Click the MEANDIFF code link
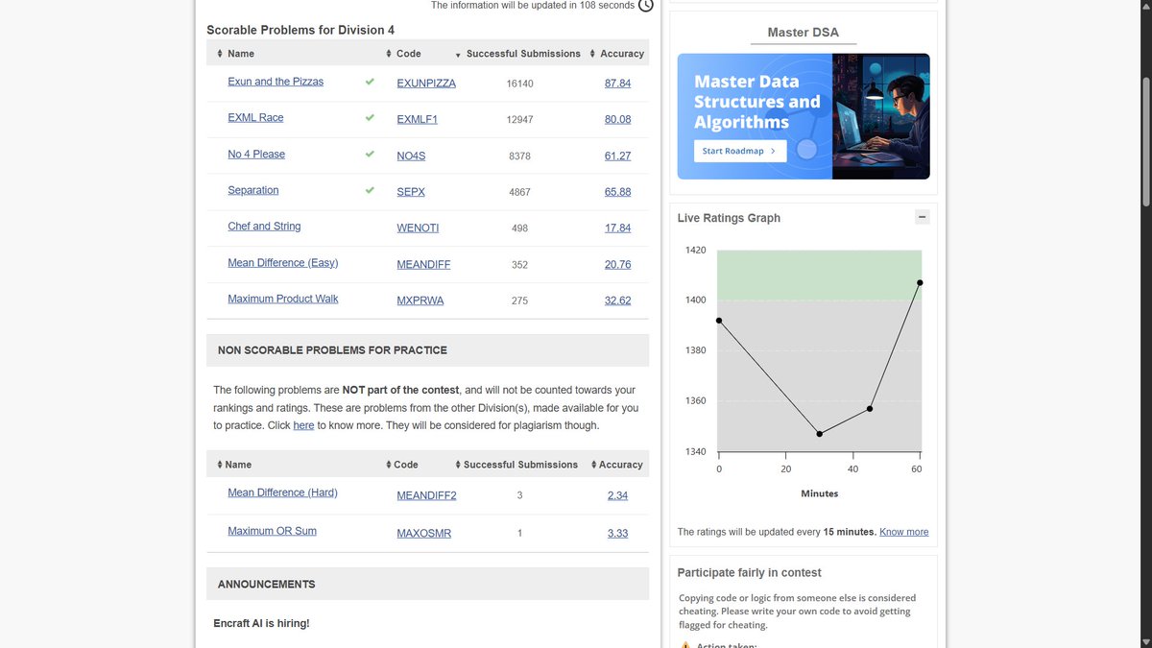Image resolution: width=1152 pixels, height=648 pixels. pos(423,265)
